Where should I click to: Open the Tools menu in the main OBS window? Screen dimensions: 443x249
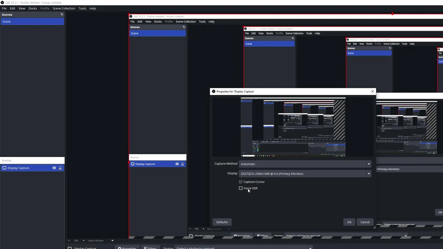click(82, 8)
